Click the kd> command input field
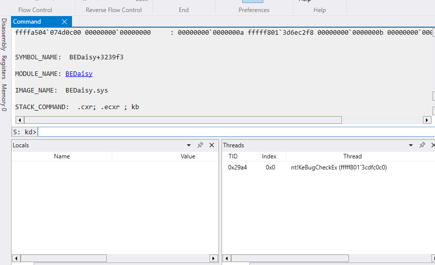435x265 pixels. [236, 132]
